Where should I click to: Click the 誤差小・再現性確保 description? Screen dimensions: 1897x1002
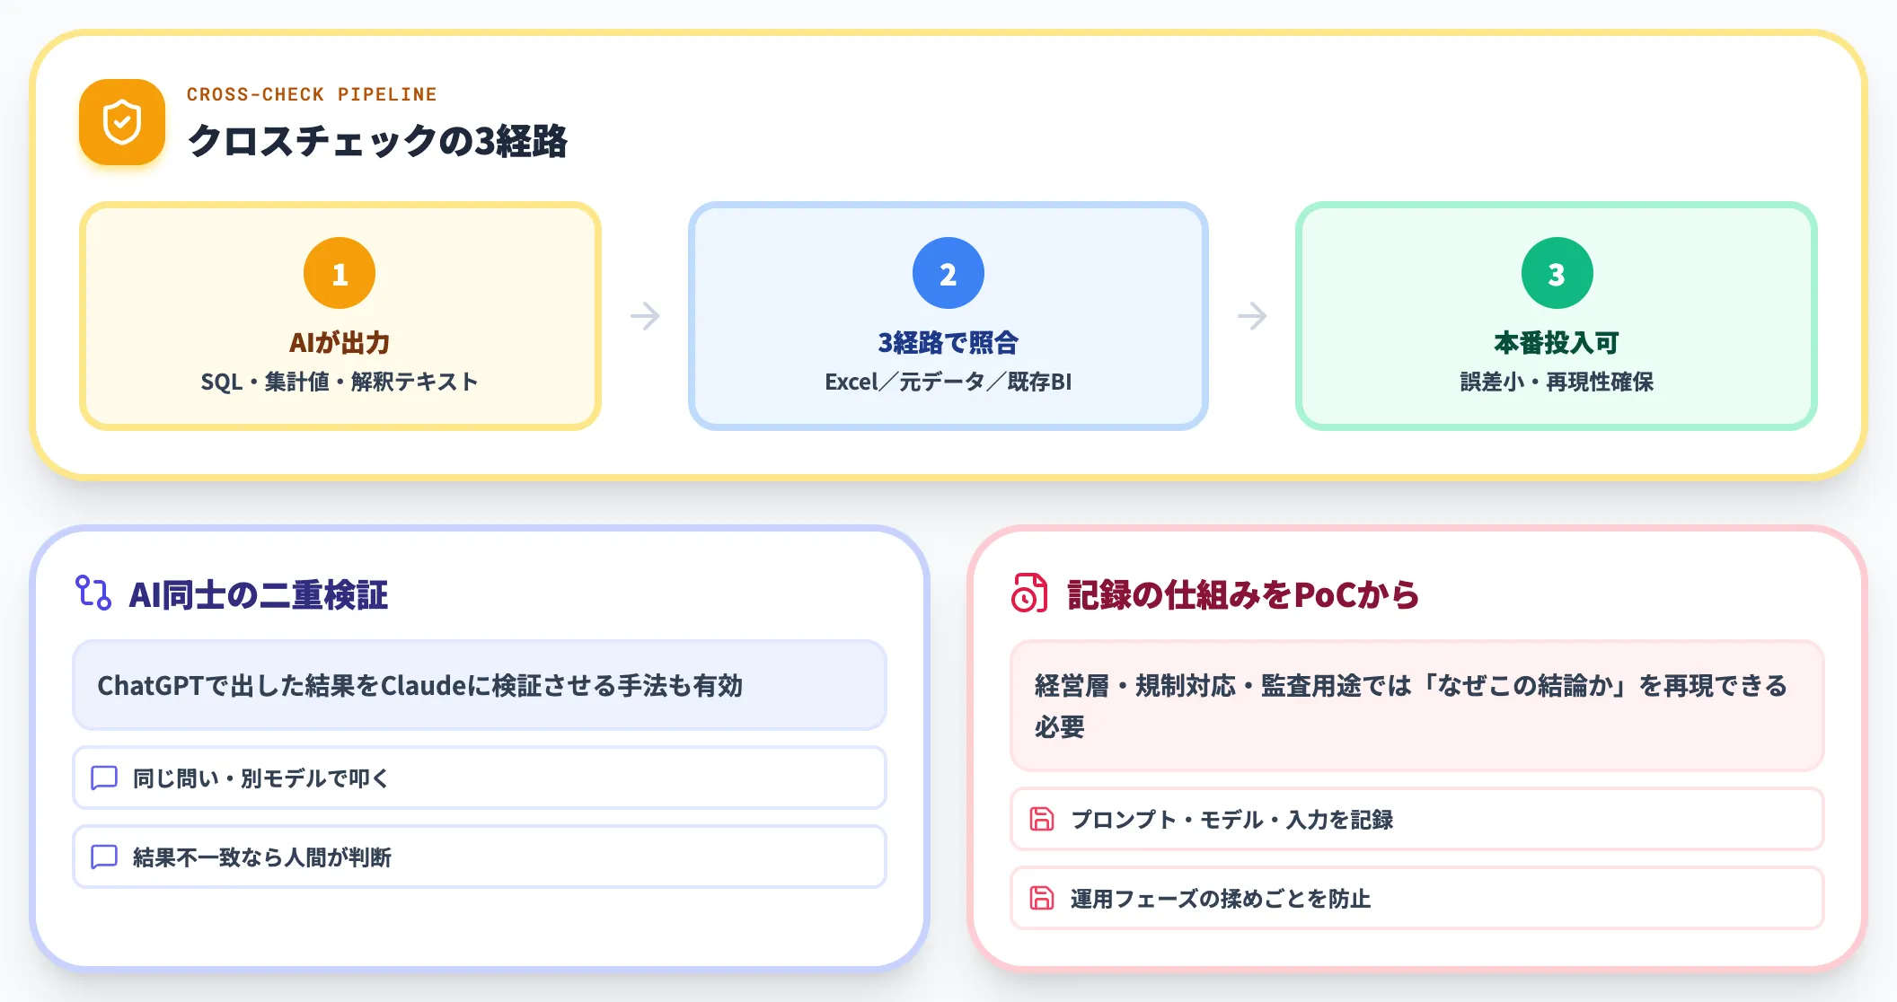(x=1557, y=382)
